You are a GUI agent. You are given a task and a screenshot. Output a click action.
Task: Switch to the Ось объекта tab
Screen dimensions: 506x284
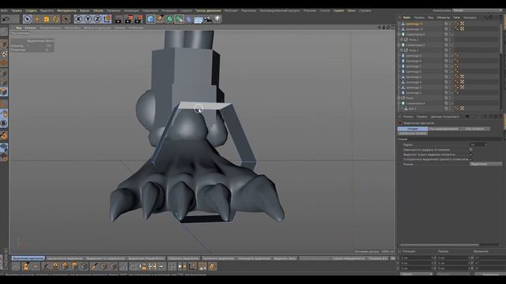click(474, 129)
